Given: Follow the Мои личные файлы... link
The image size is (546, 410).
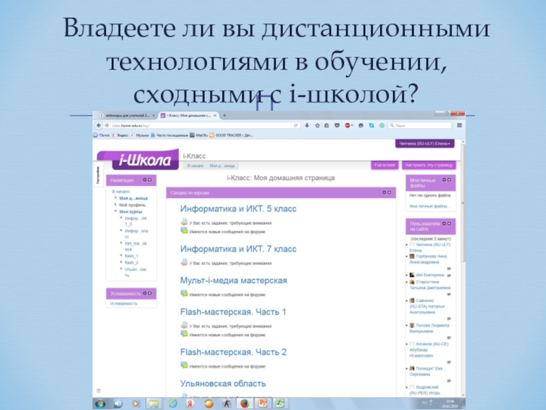Looking at the screenshot, I should [429, 206].
